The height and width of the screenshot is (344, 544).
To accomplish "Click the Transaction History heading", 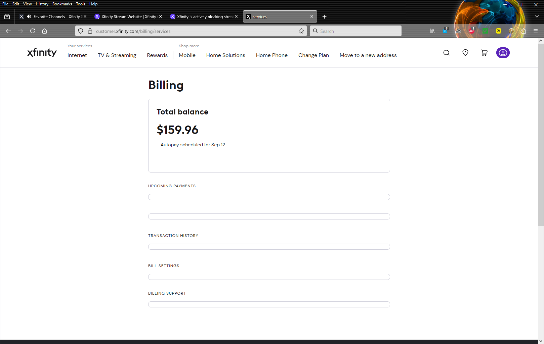I will click(x=173, y=236).
